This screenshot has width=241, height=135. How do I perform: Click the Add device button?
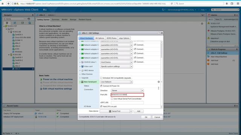139,111
